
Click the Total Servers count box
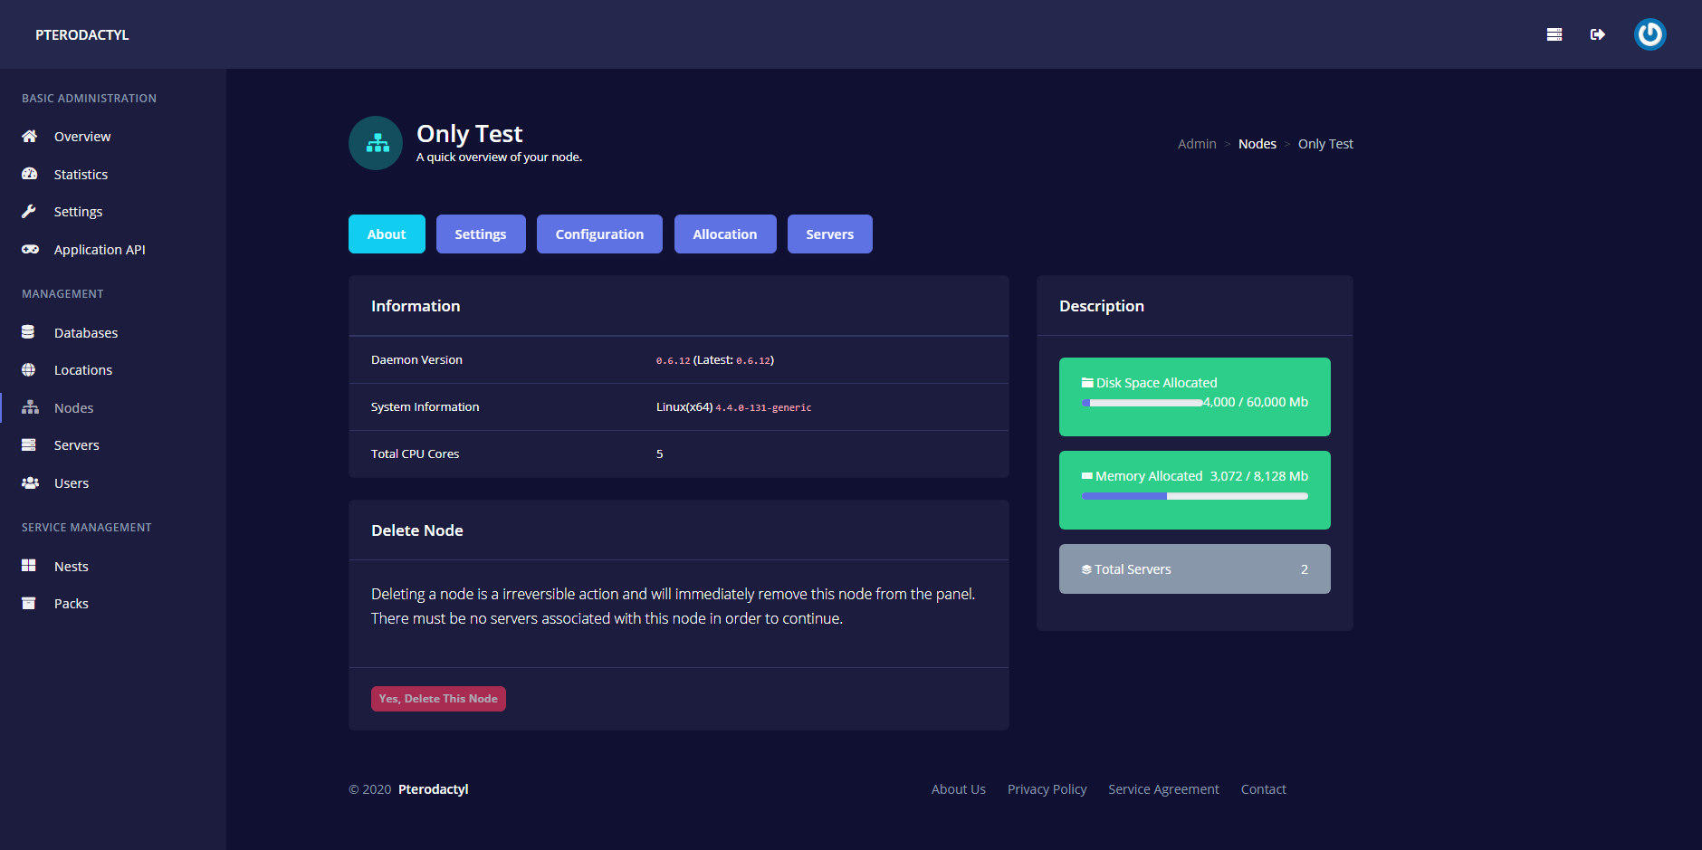click(x=1195, y=568)
